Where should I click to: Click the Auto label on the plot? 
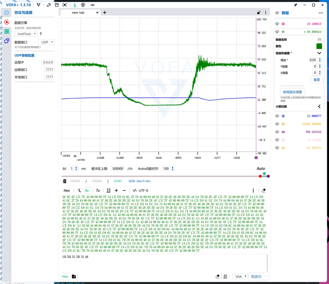point(261,168)
